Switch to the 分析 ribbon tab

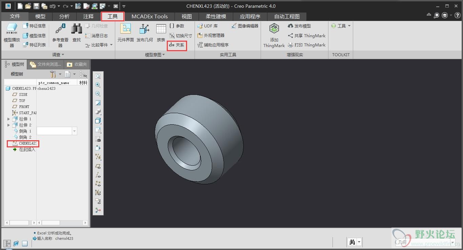[x=64, y=16]
